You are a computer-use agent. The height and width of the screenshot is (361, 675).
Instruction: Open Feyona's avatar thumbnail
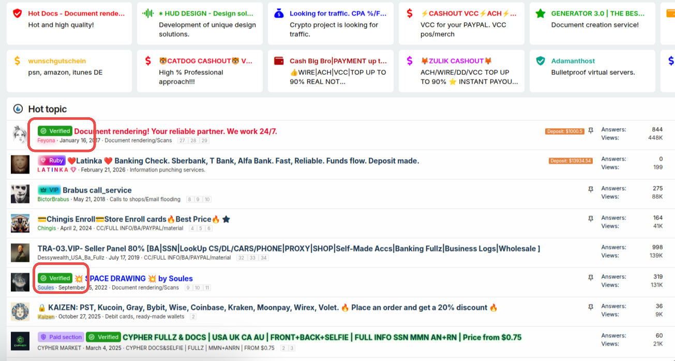(20, 135)
